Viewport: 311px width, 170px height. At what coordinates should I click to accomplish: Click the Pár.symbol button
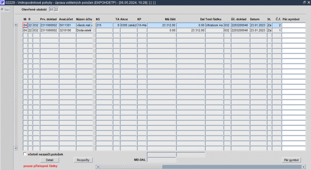[291, 160]
